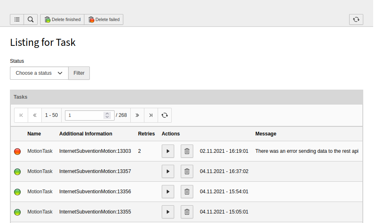Go to the previous page of tasks
This screenshot has width=374, height=223.
pyautogui.click(x=35, y=115)
